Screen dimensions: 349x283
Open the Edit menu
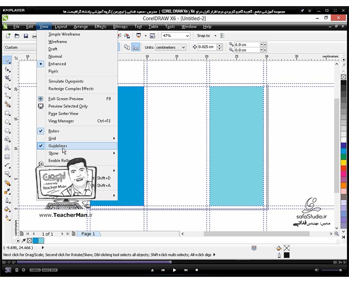pos(29,27)
